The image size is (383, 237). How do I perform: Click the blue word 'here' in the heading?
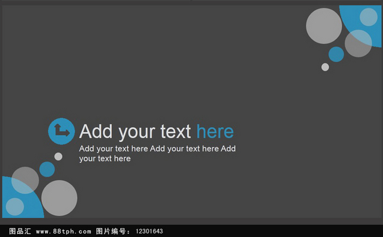[x=215, y=132]
